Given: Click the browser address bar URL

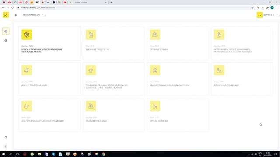Looking at the screenshot, I should point(38,8).
